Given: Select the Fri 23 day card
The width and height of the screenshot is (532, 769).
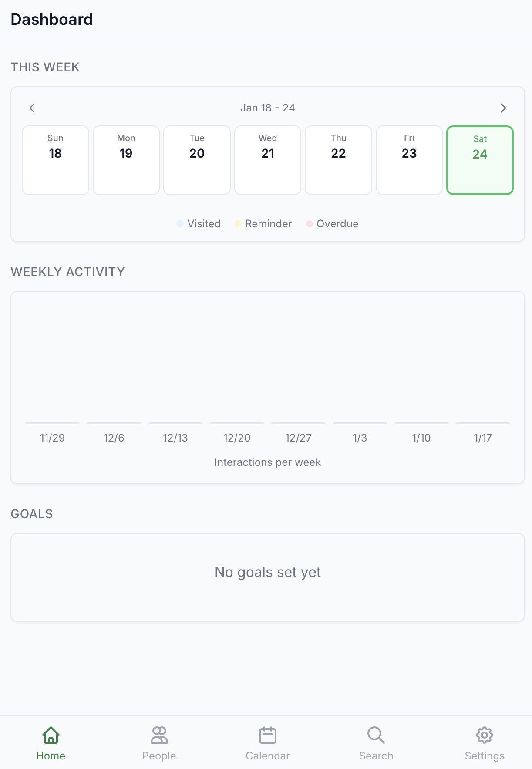Looking at the screenshot, I should 409,160.
